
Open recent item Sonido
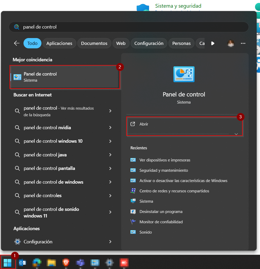click(x=146, y=232)
